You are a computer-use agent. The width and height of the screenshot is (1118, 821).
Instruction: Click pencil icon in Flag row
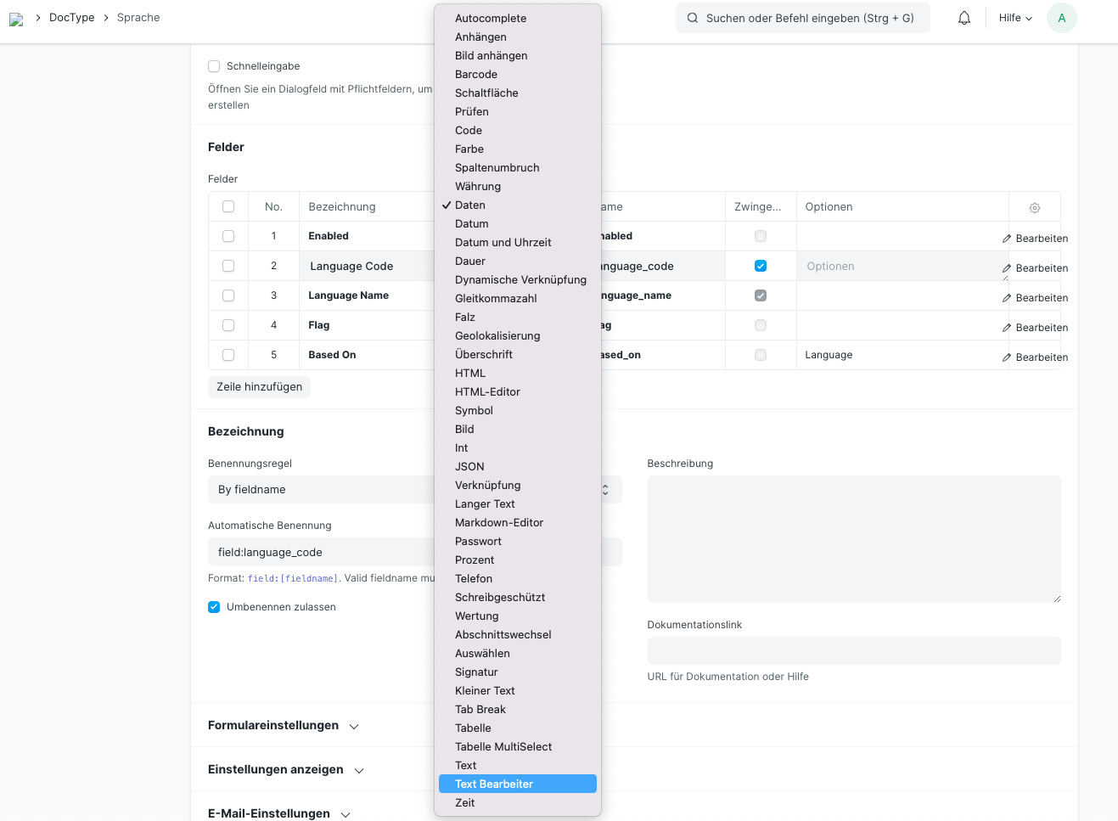[1007, 328]
